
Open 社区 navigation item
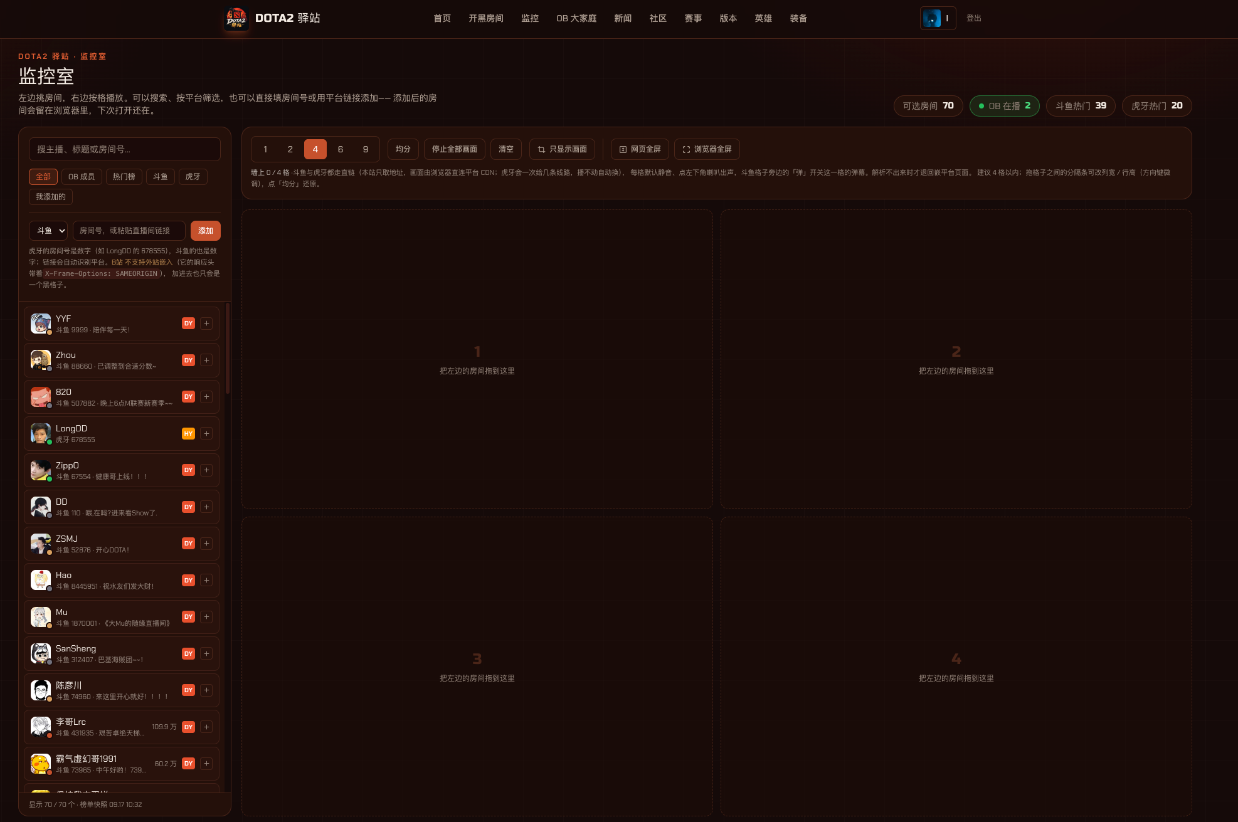[658, 18]
